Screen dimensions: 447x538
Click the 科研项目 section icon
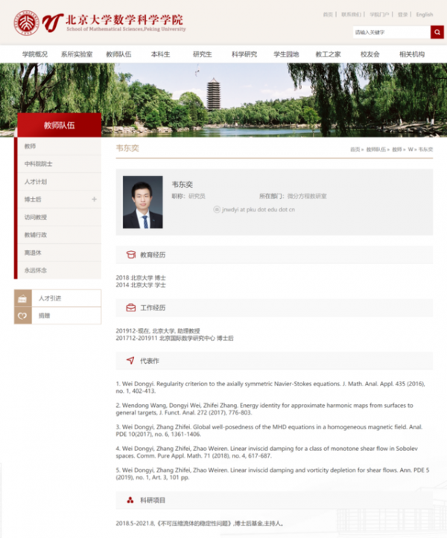[130, 500]
